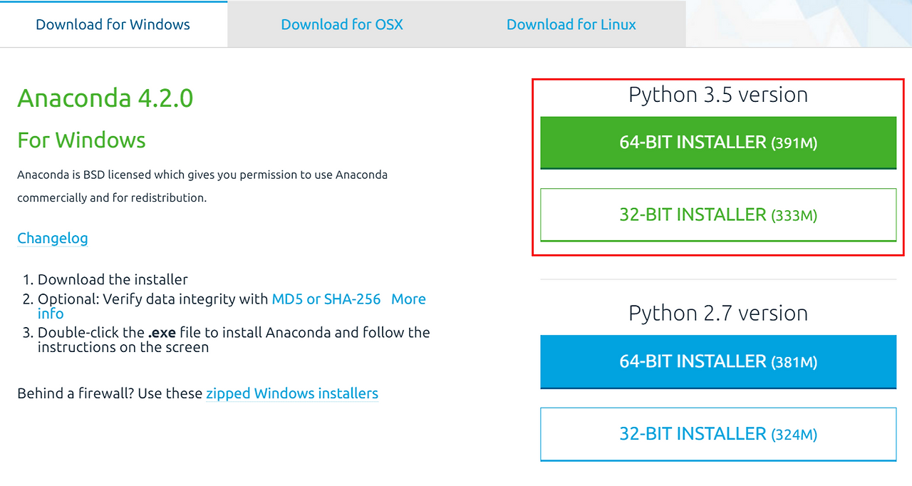
Task: Visit the zipped Windows installers link
Action: (292, 393)
